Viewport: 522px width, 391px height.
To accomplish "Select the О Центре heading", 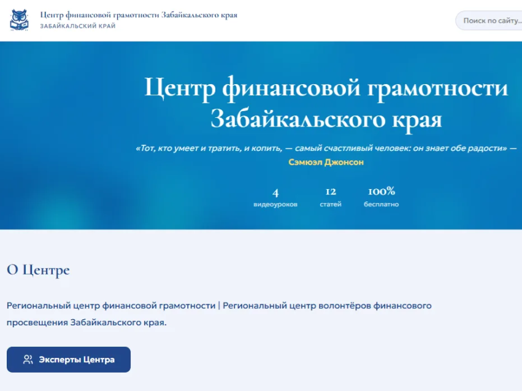I will pos(37,270).
